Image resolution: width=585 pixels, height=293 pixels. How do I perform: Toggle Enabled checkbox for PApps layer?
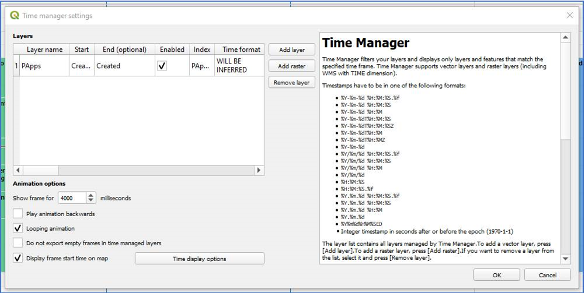pyautogui.click(x=162, y=66)
